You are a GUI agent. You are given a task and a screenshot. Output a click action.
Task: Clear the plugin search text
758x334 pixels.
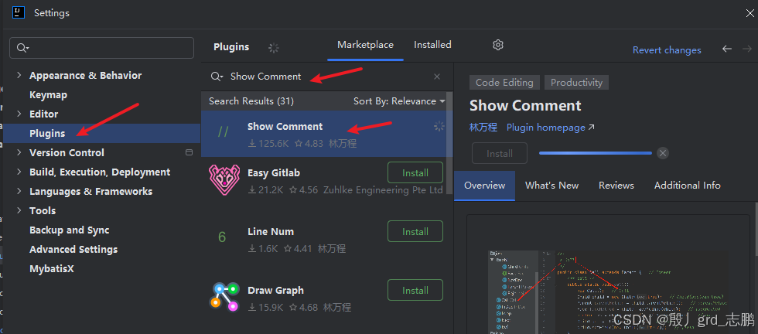[x=437, y=77]
